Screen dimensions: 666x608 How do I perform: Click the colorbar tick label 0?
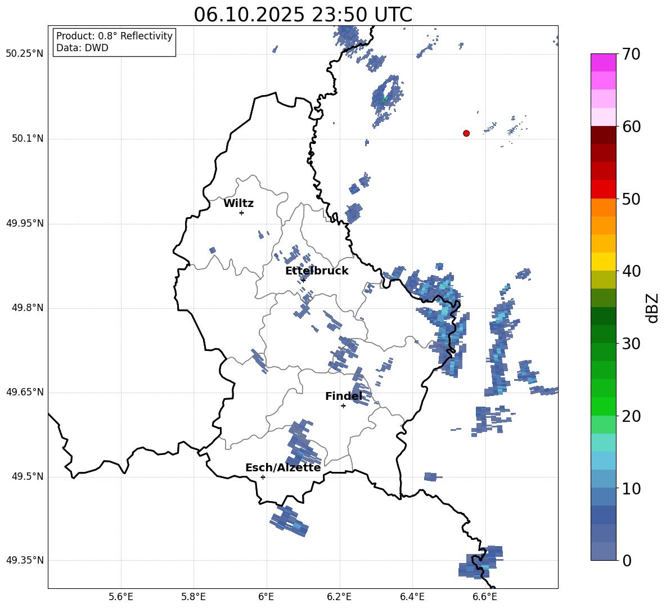[627, 560]
